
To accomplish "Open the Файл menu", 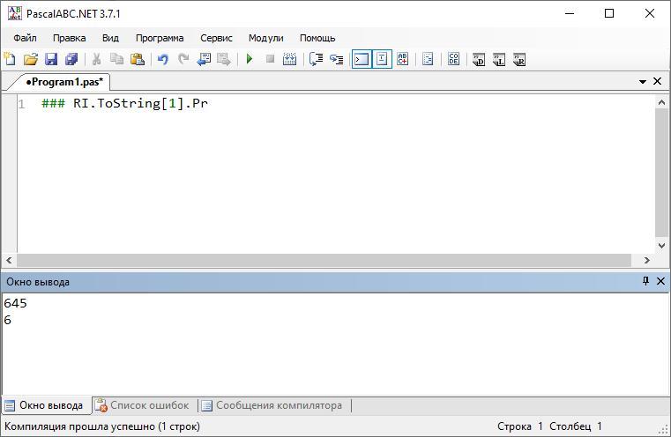I will (25, 38).
